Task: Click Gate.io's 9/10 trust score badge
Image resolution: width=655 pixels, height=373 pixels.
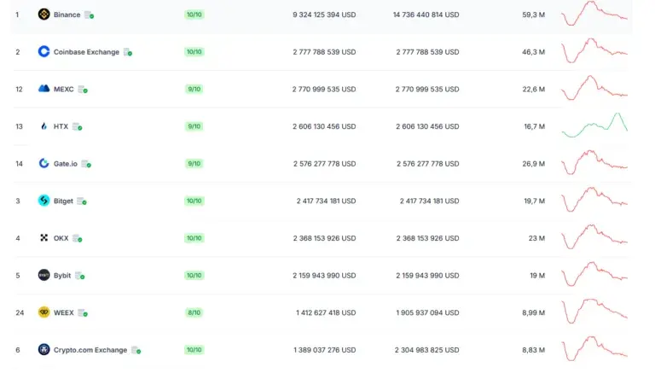Action: [x=194, y=164]
